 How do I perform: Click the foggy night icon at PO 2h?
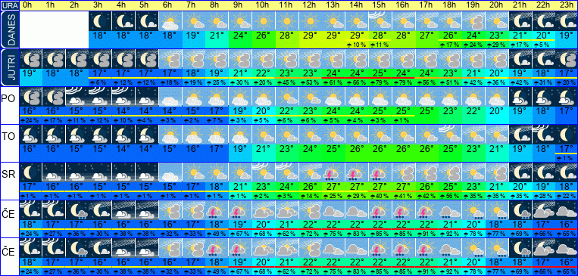77,97
